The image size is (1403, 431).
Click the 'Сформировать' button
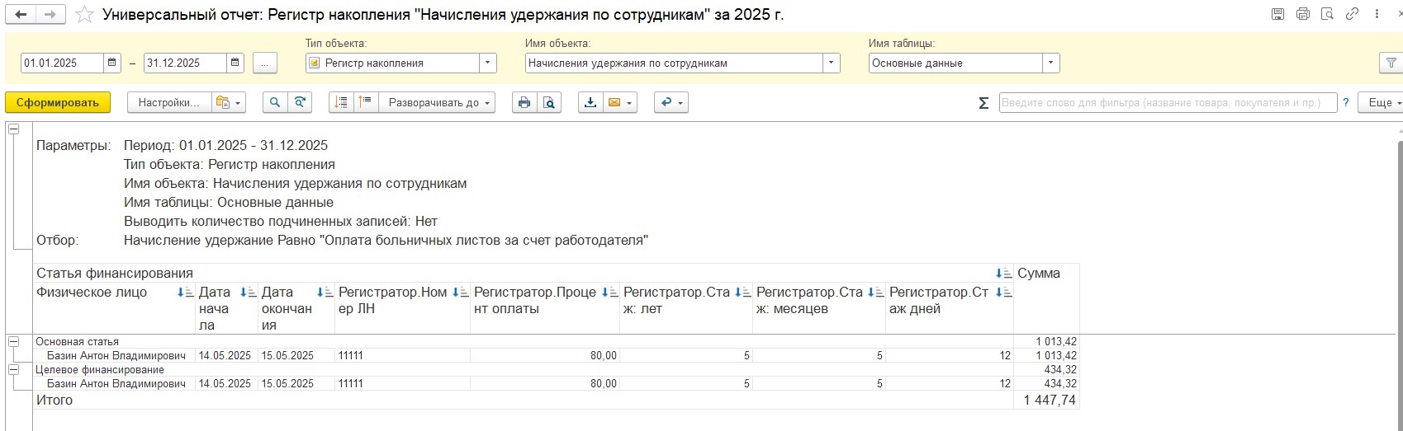click(58, 102)
